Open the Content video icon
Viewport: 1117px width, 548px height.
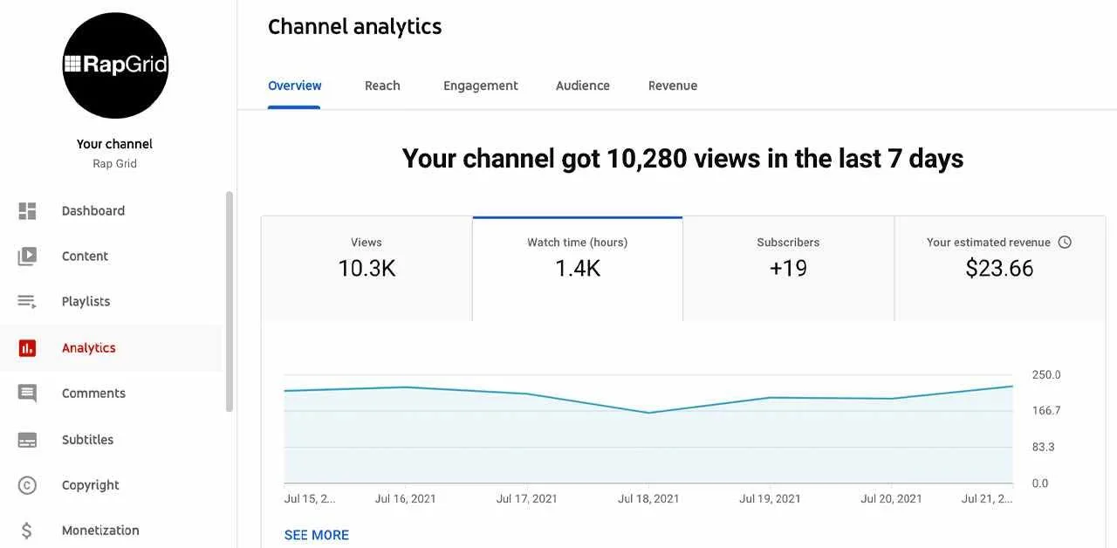point(27,257)
